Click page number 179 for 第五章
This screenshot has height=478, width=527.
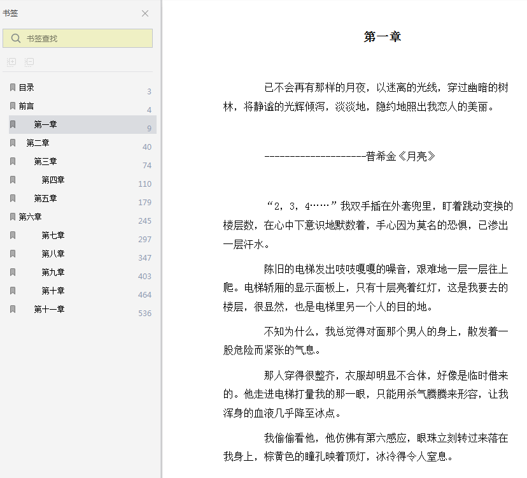[x=145, y=203]
